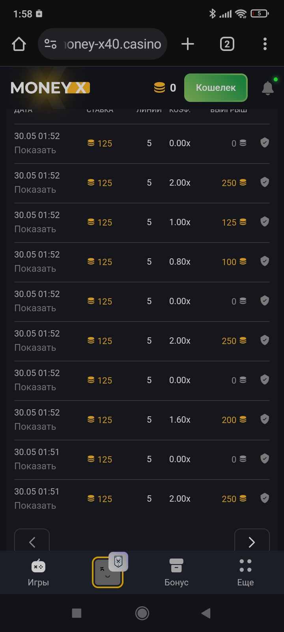Tap the profile avatar in bottom bar
284x632 pixels.
[107, 572]
